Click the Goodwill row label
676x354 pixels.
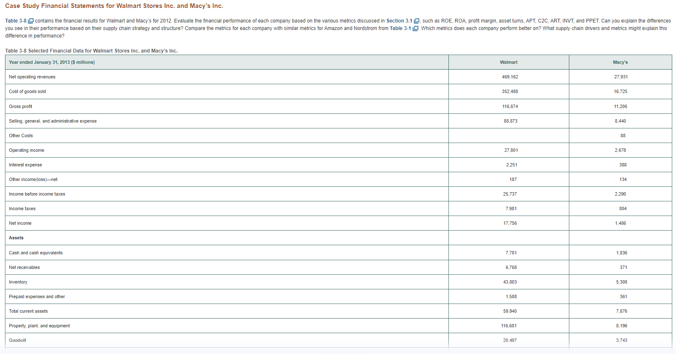(17, 340)
